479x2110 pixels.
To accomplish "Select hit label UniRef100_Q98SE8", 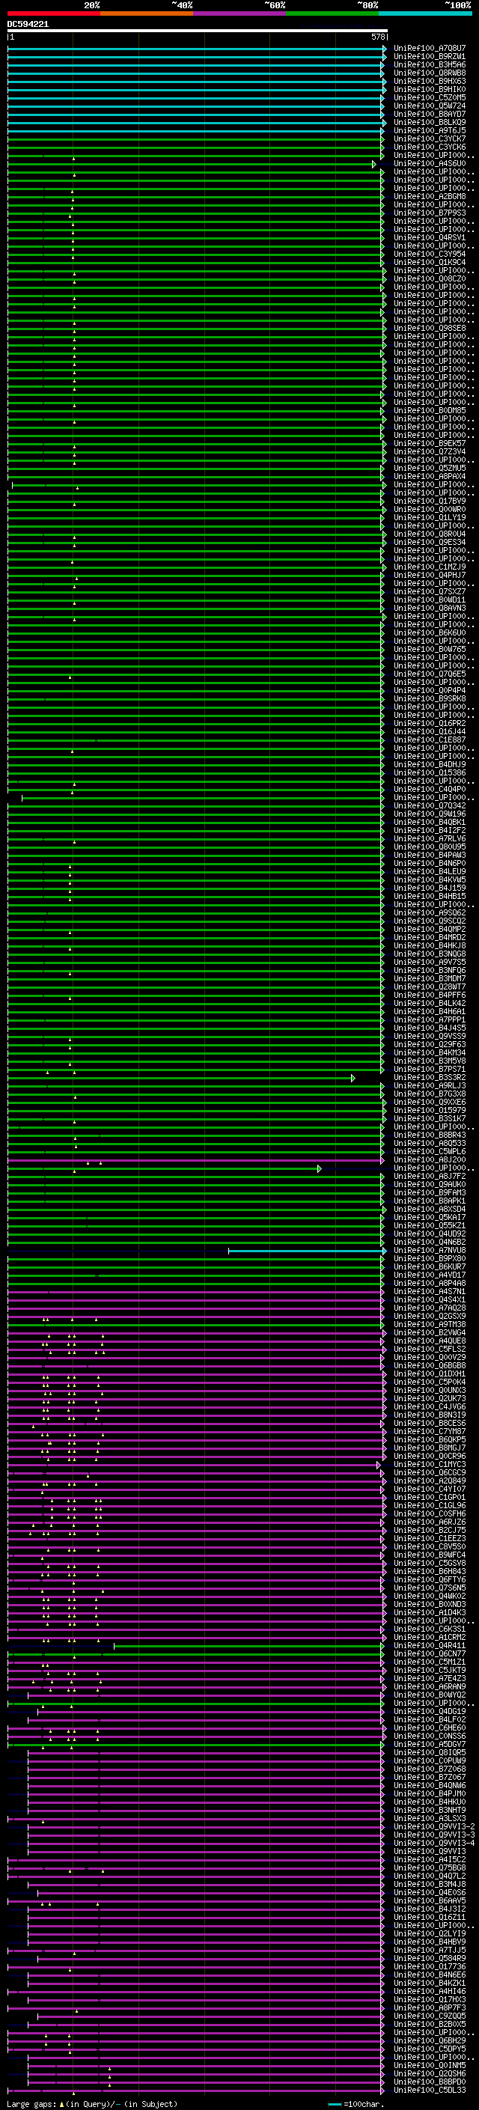I will click(430, 329).
